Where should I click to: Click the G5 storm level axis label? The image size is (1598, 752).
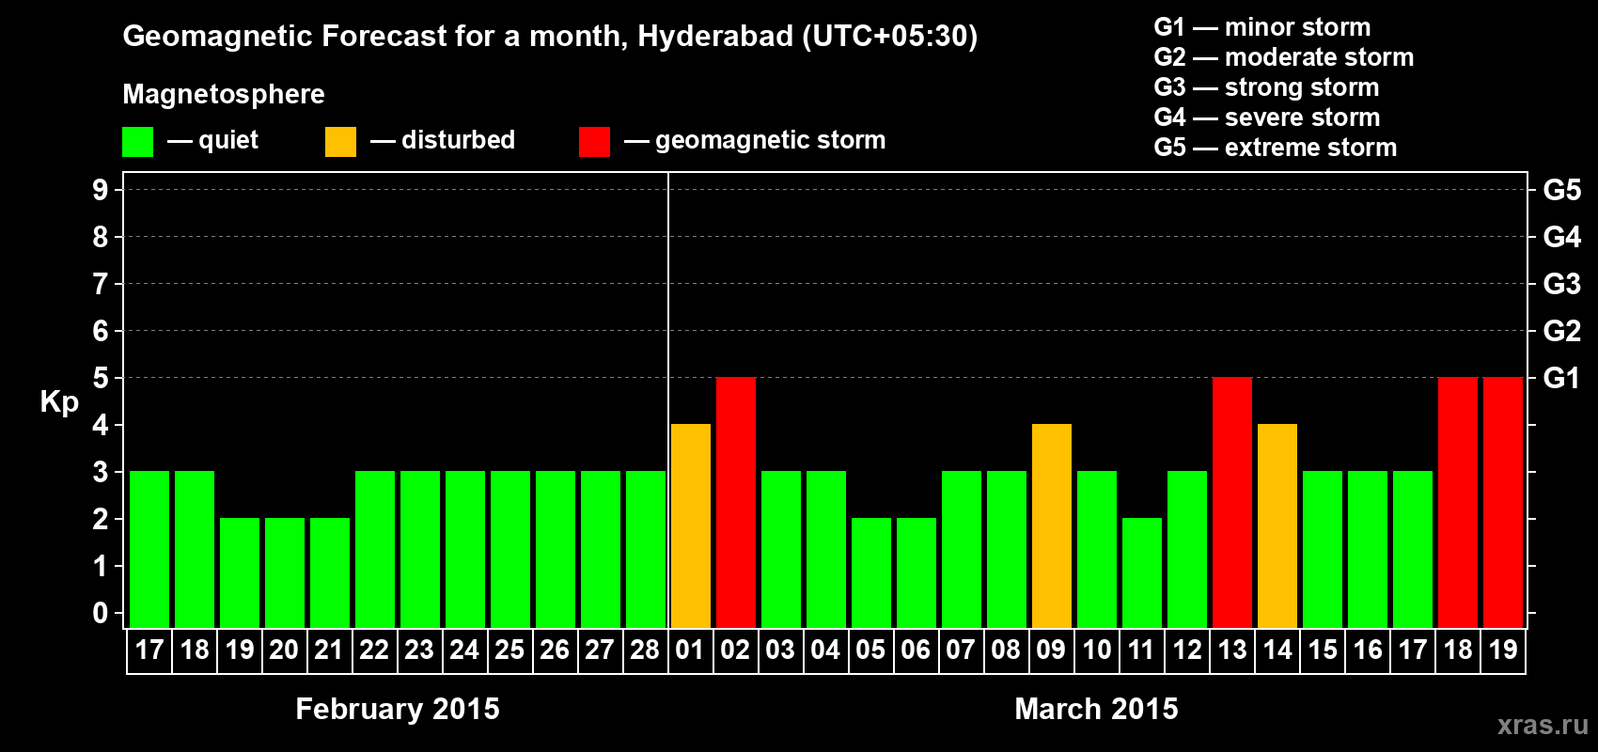click(1561, 190)
